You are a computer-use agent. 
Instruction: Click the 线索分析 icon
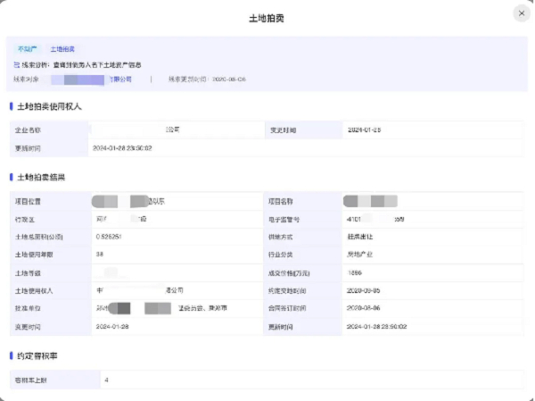pyautogui.click(x=16, y=65)
